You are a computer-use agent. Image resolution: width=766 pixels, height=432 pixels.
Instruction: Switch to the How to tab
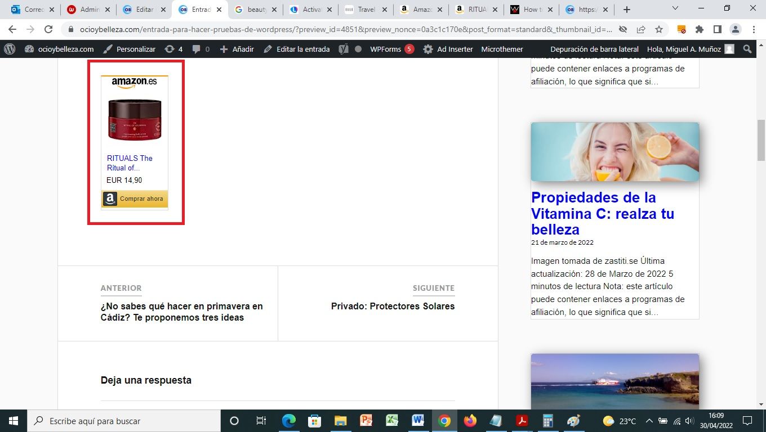pos(531,10)
